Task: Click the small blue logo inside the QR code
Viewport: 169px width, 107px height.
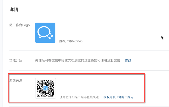Action: [46, 88]
